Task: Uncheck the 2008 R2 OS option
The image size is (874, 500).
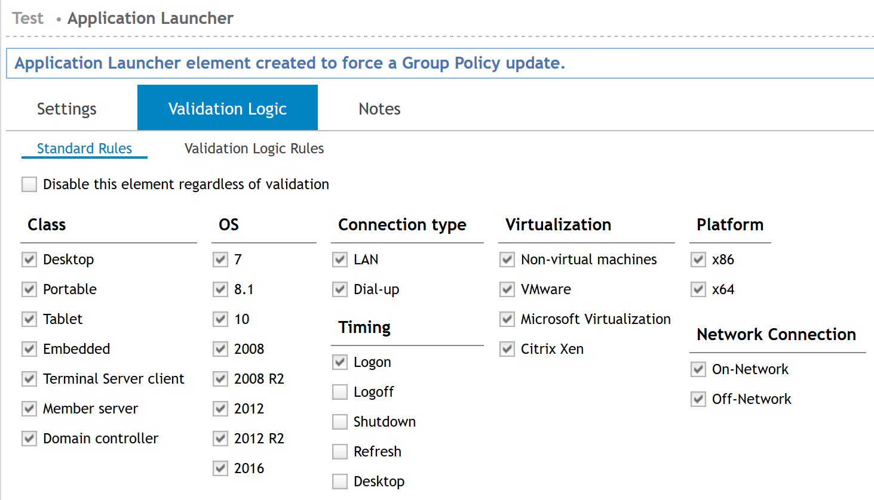Action: click(220, 378)
